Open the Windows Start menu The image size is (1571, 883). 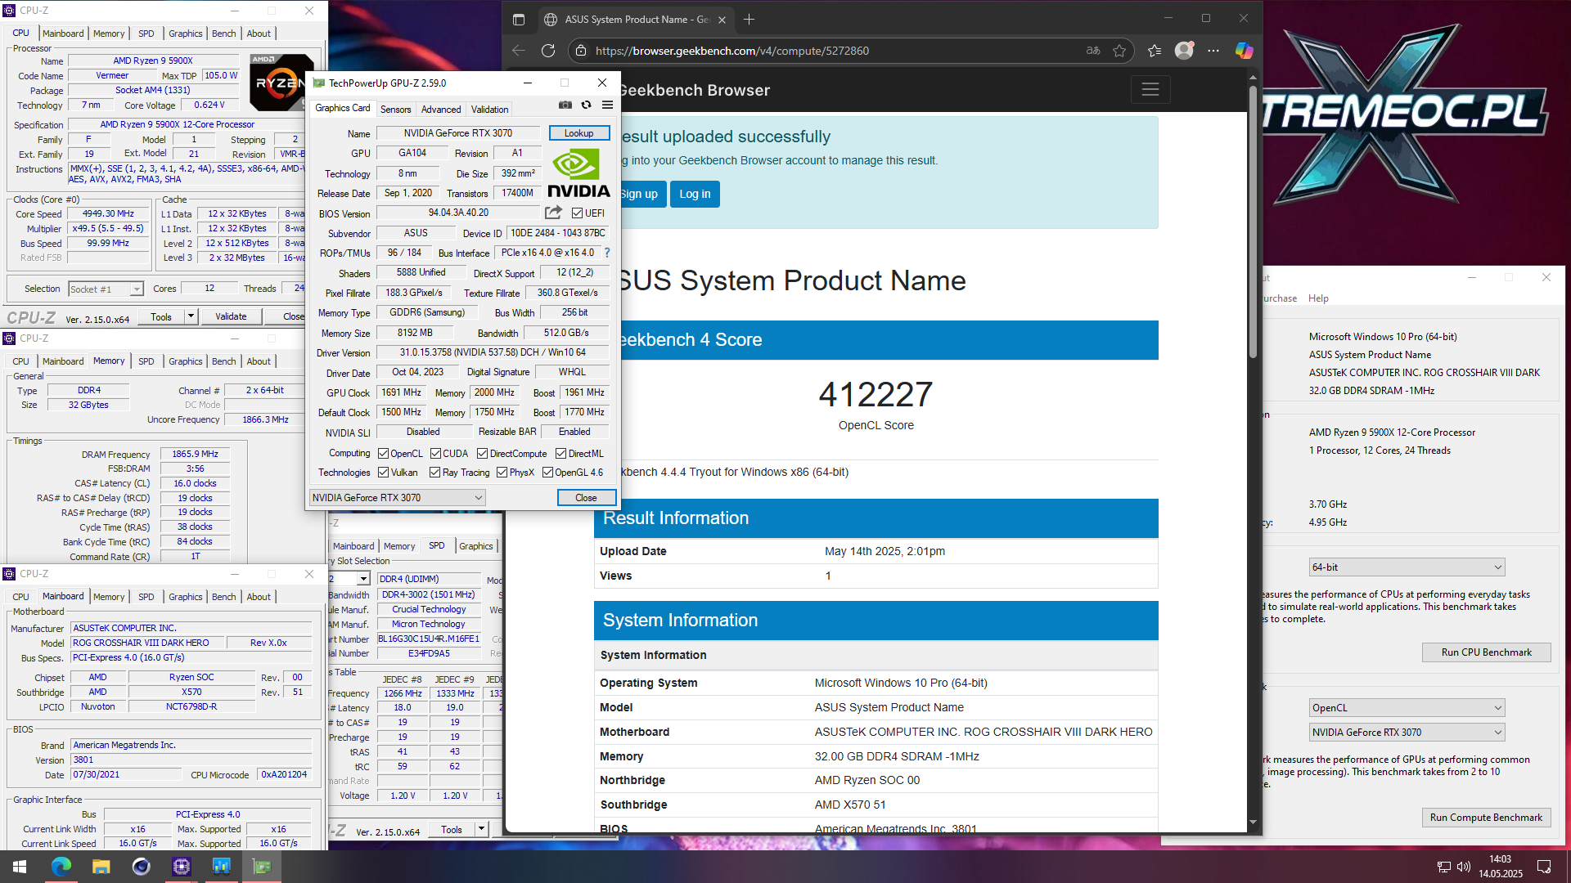coord(20,867)
